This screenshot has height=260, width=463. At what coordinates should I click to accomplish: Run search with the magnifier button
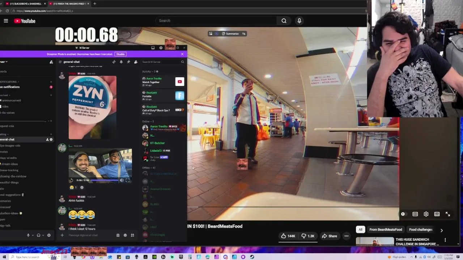click(x=284, y=21)
